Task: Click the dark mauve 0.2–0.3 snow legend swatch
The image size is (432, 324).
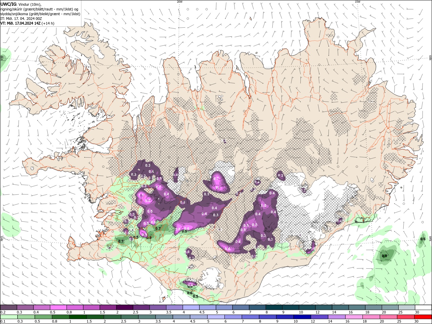Action: click(9, 307)
